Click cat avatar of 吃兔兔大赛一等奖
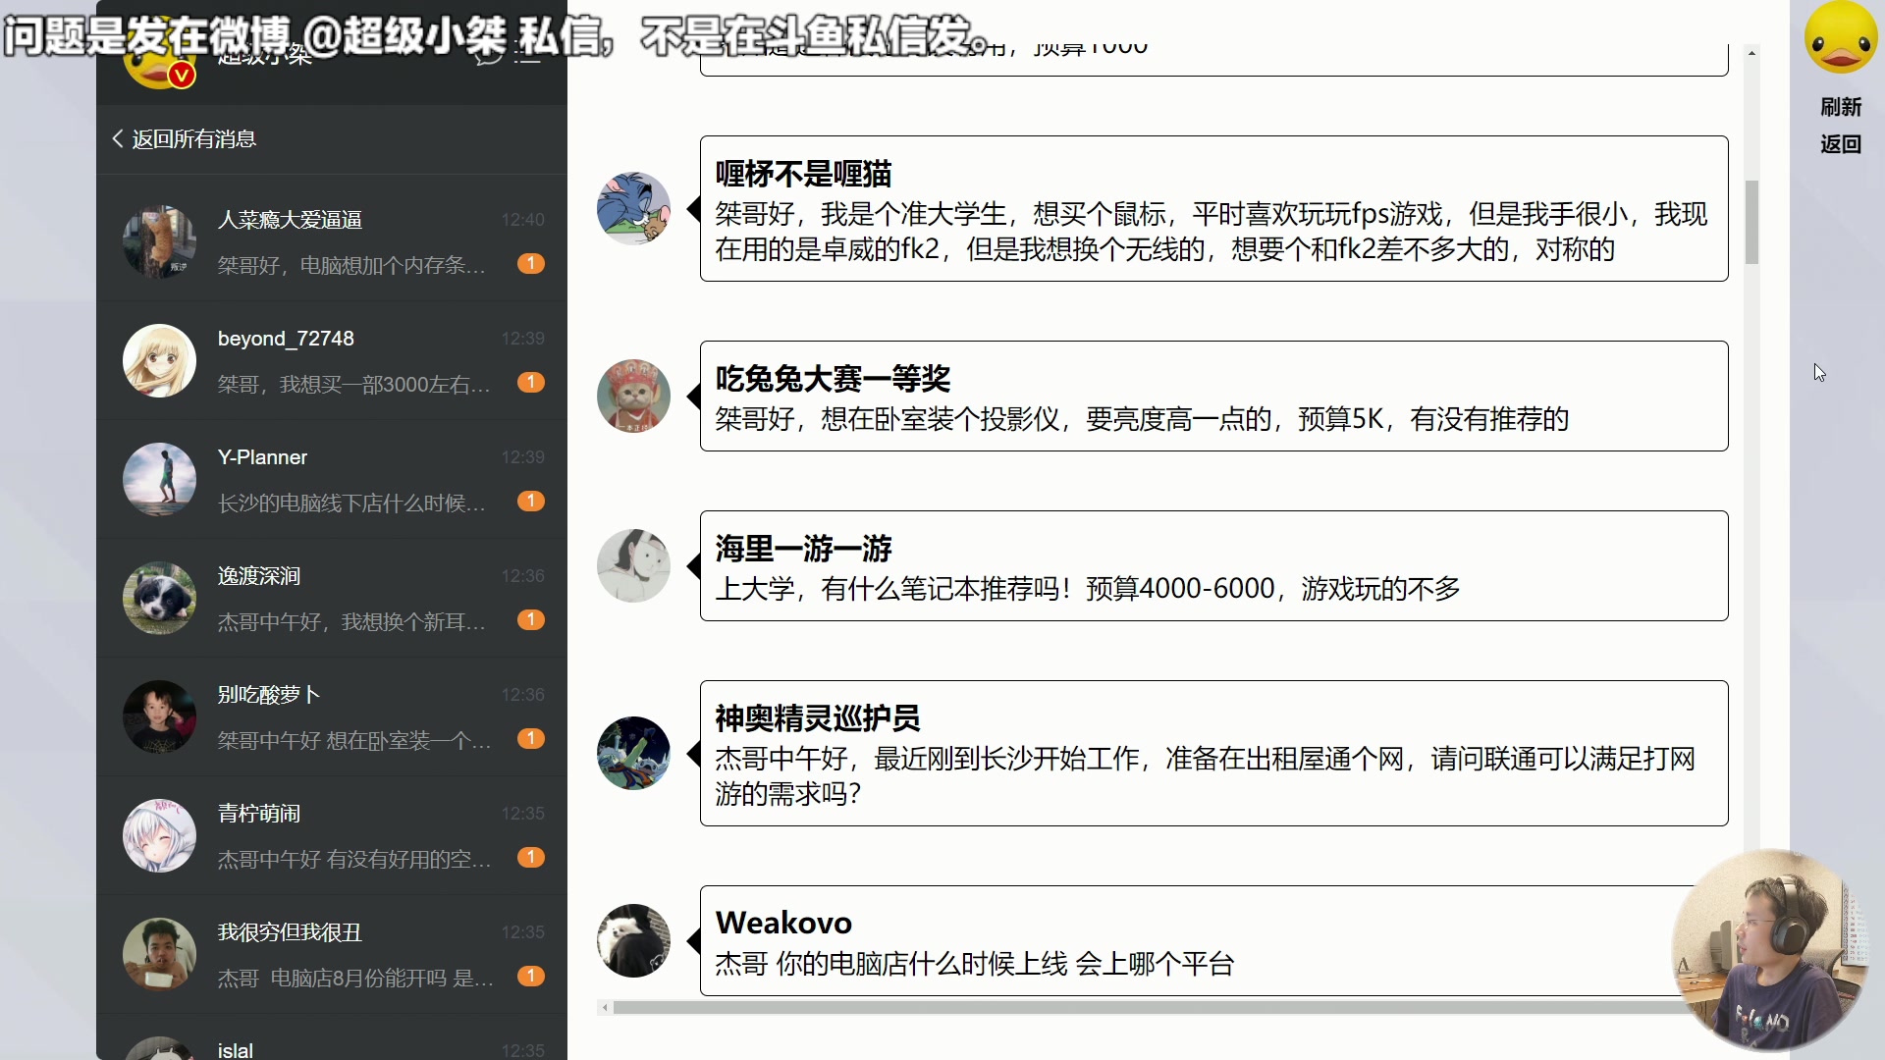This screenshot has height=1060, width=1885. click(633, 396)
